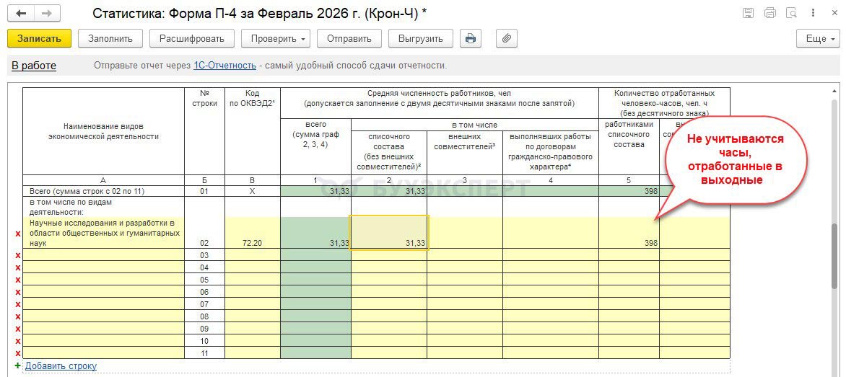Delete row 10 with red x
Image resolution: width=846 pixels, height=377 pixels.
18,341
